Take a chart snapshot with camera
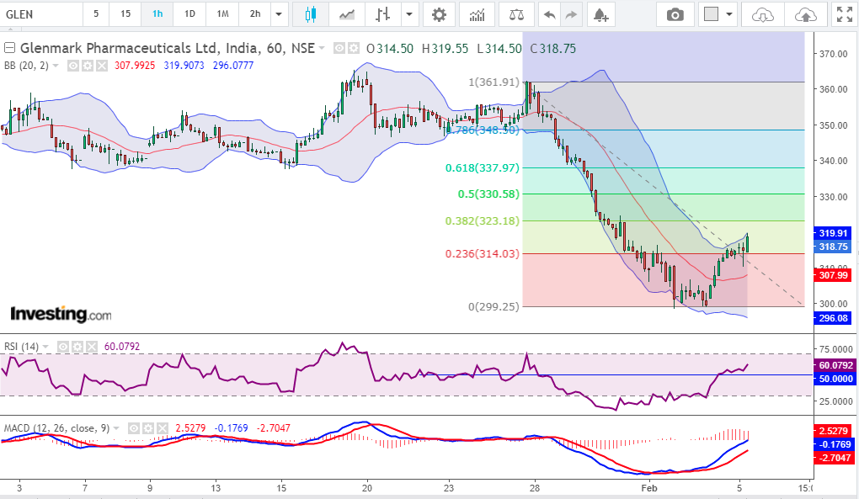The image size is (859, 499). click(675, 14)
